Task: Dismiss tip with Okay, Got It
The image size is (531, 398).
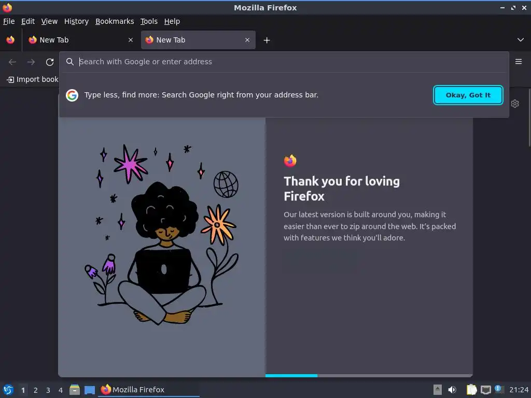Action: click(468, 95)
